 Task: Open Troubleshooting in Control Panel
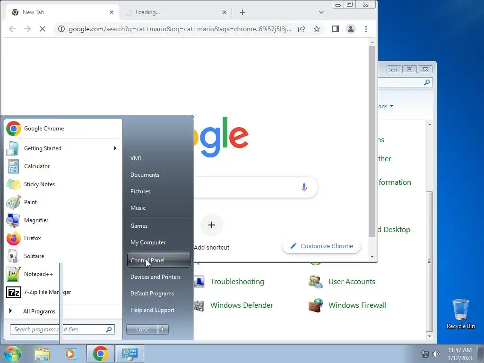[x=237, y=282]
